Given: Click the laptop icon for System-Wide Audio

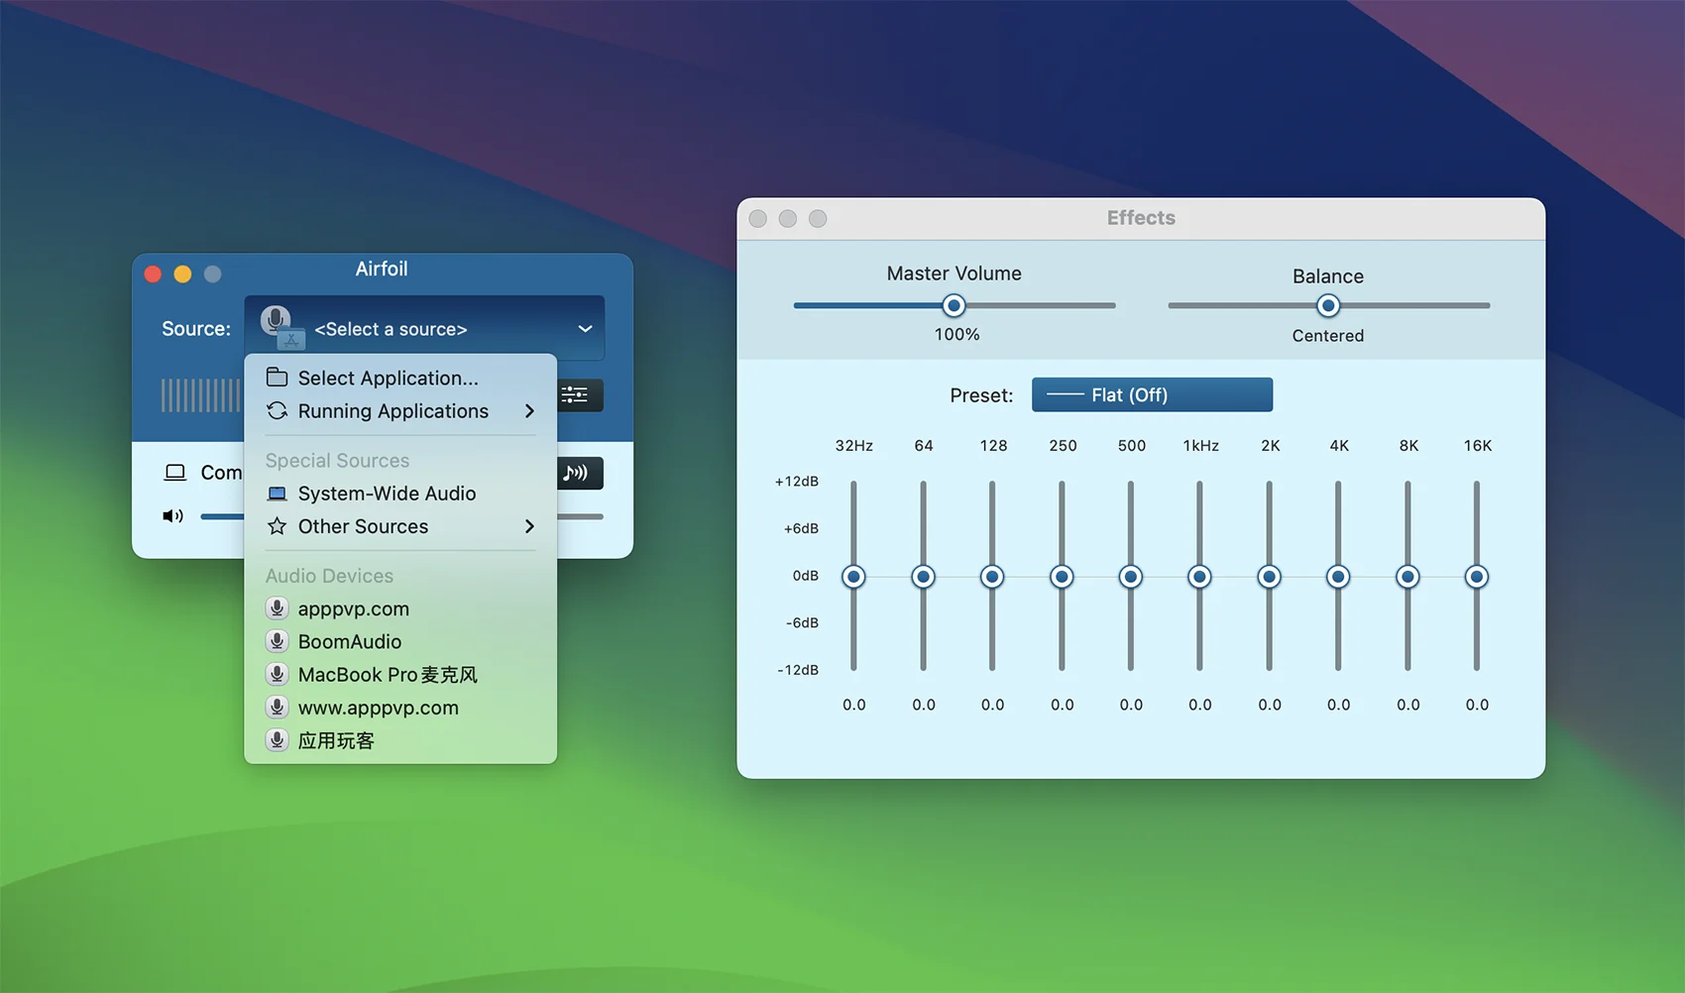Looking at the screenshot, I should (278, 494).
